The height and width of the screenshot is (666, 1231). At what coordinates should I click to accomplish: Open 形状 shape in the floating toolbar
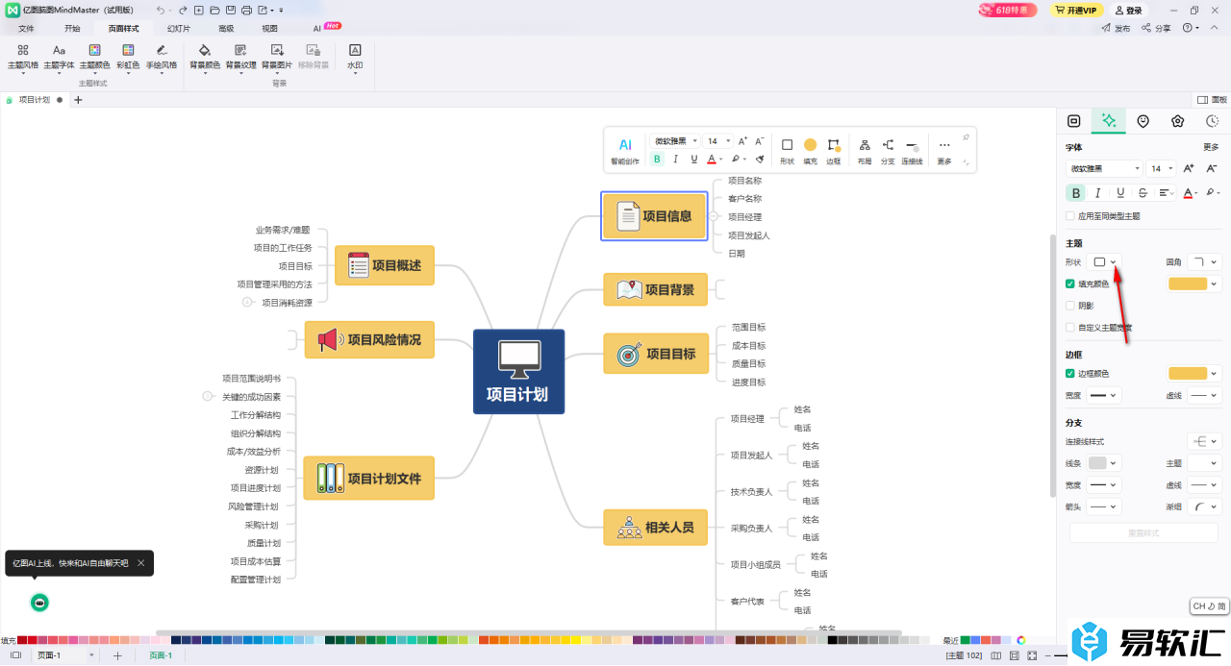[787, 151]
